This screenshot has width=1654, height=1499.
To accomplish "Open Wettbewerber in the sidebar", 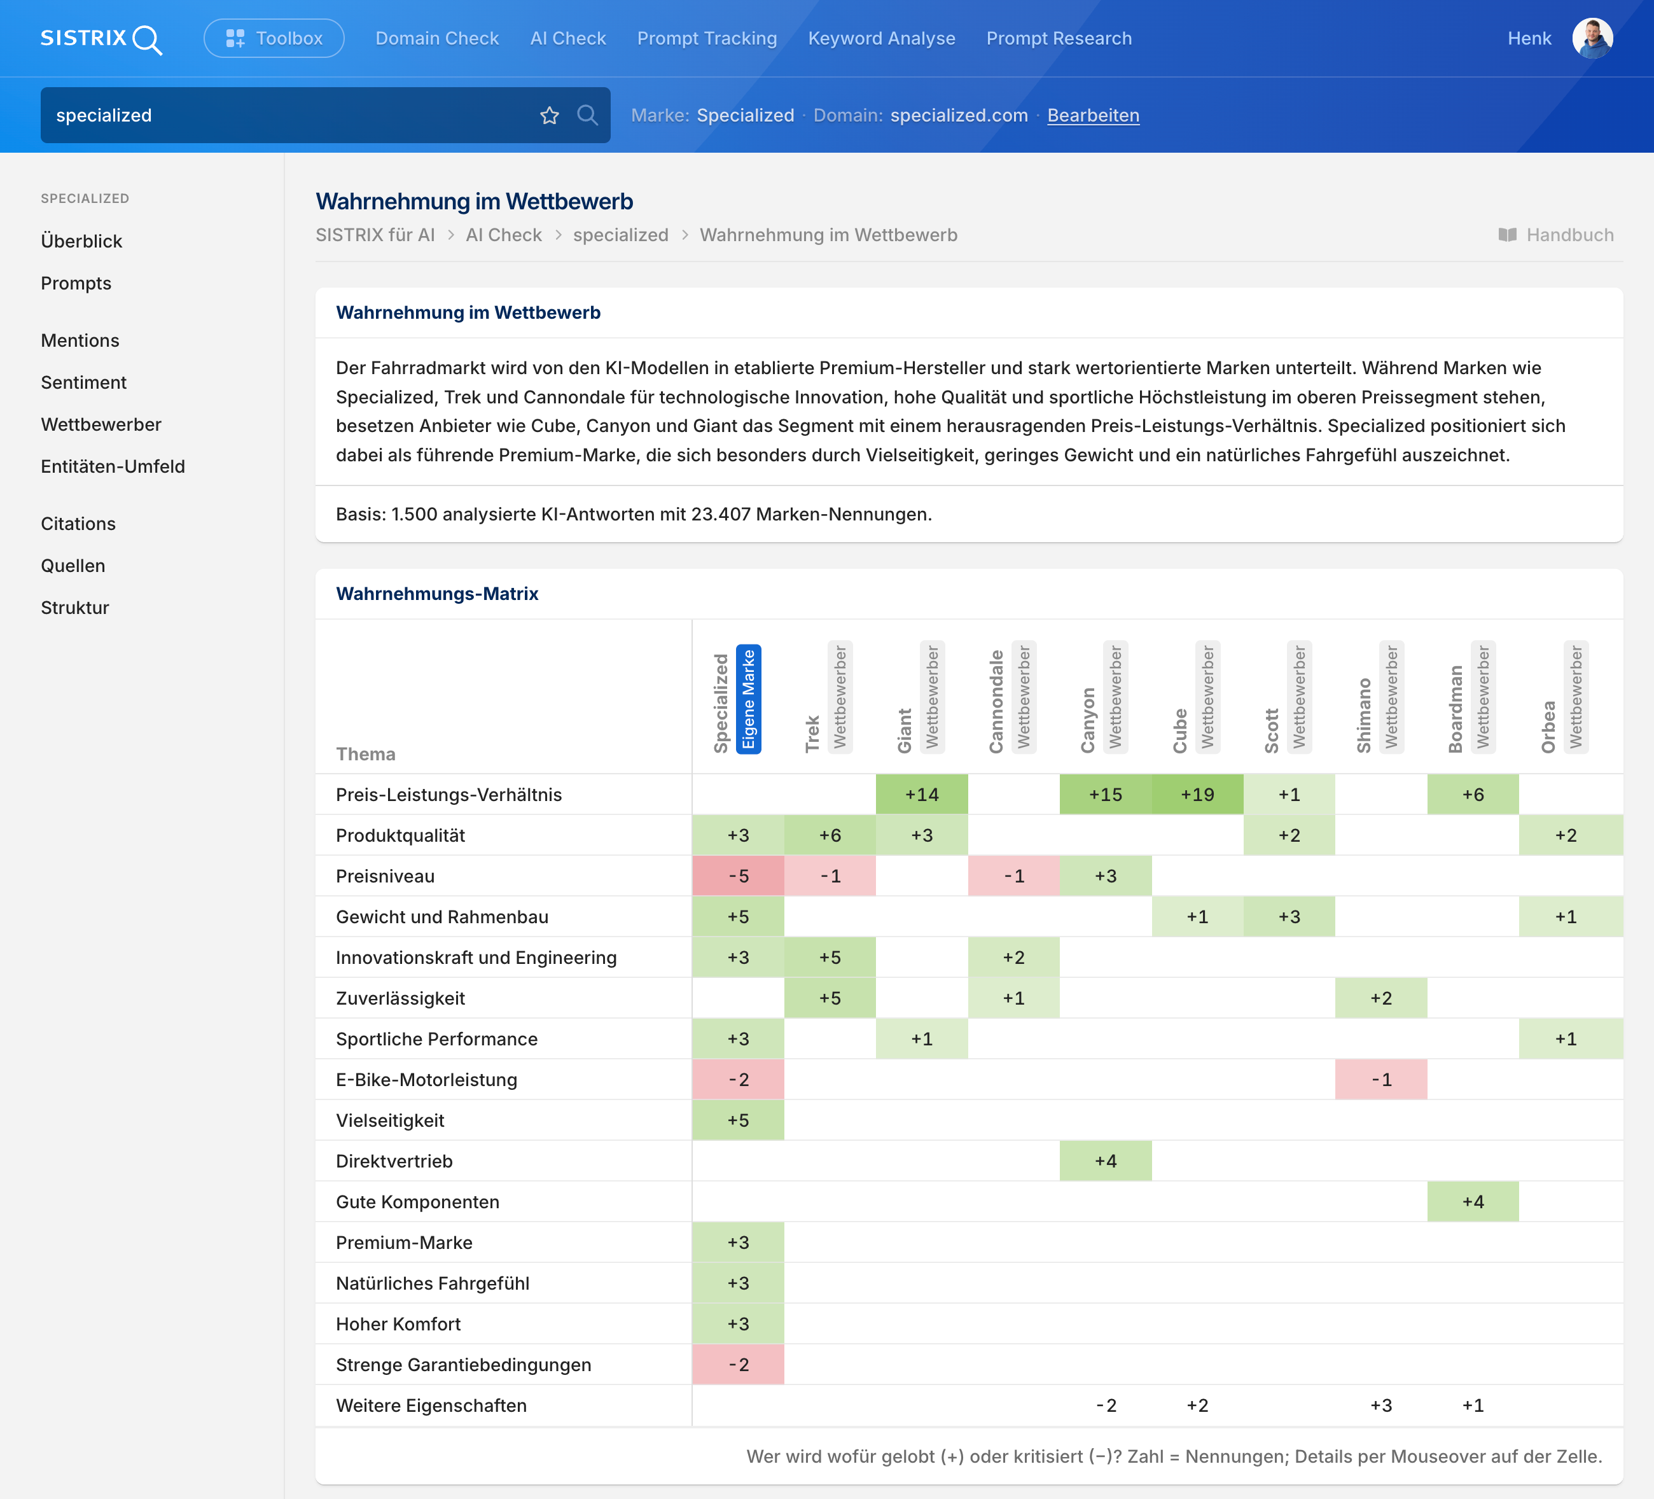I will (x=101, y=424).
